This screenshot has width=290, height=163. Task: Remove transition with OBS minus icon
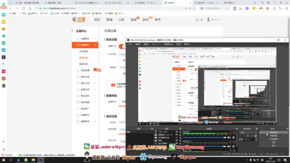pyautogui.click(x=252, y=136)
